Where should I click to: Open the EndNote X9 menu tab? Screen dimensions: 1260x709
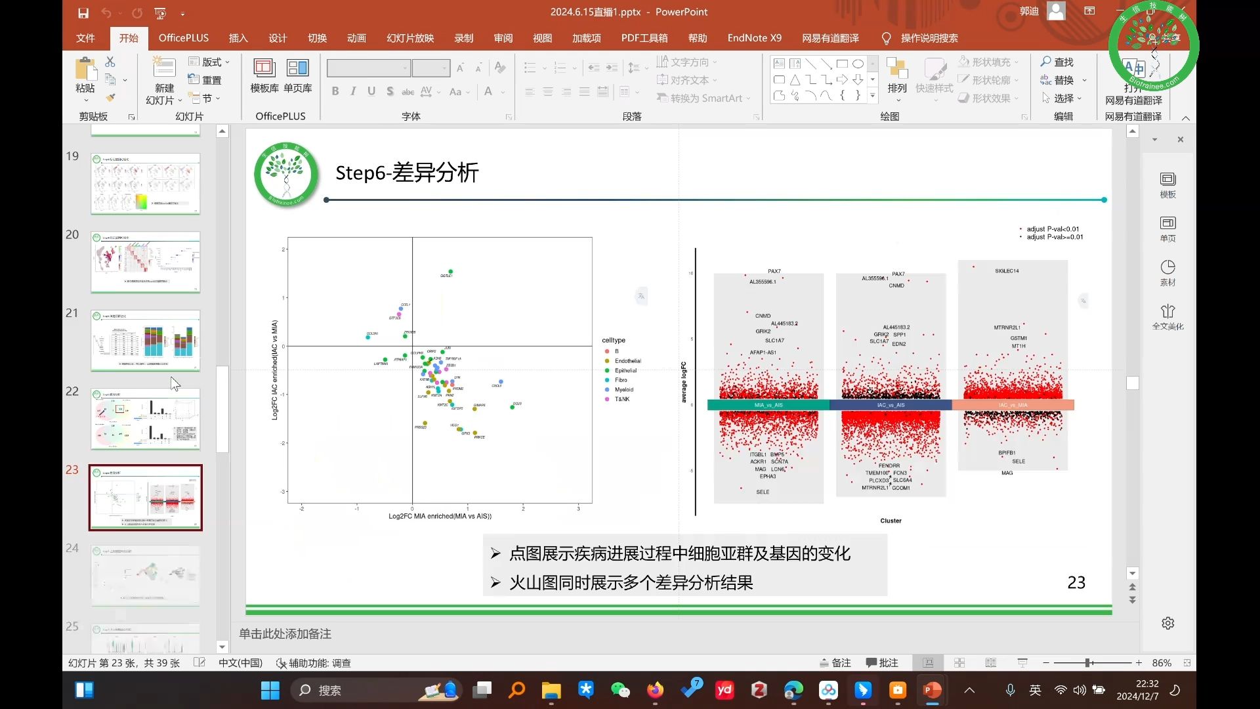[754, 38]
